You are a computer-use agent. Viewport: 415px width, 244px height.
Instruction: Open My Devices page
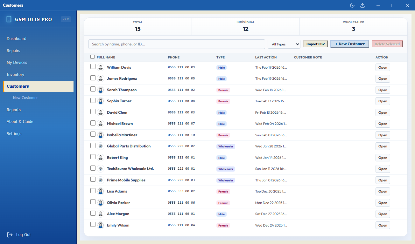[x=38, y=63]
